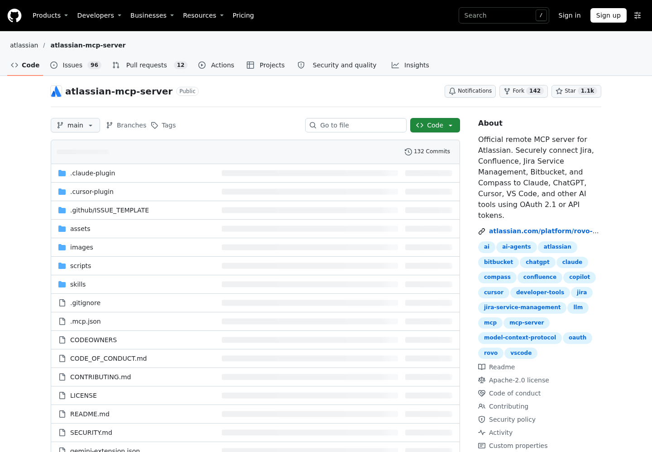652x452 pixels.
Task: Click the Atlassian repository avatar logo
Action: point(56,91)
